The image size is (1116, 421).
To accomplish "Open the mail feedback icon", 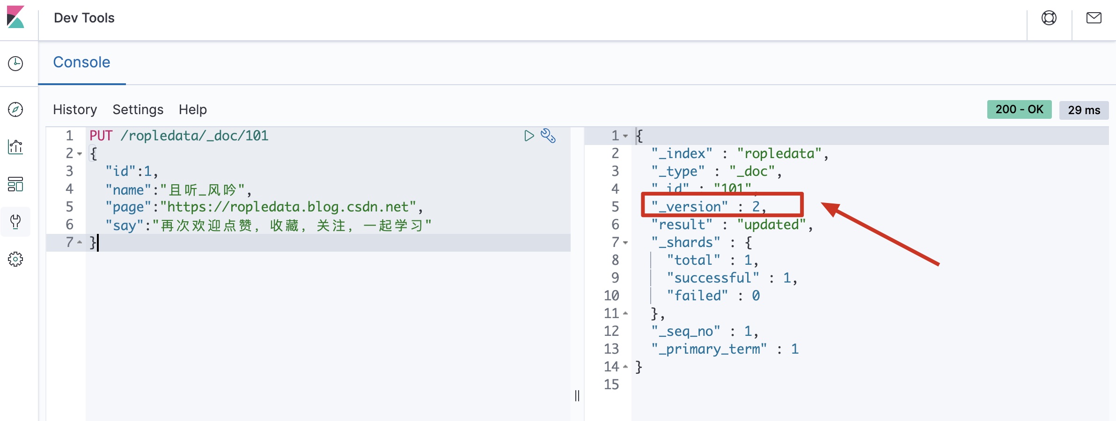I will coord(1094,18).
